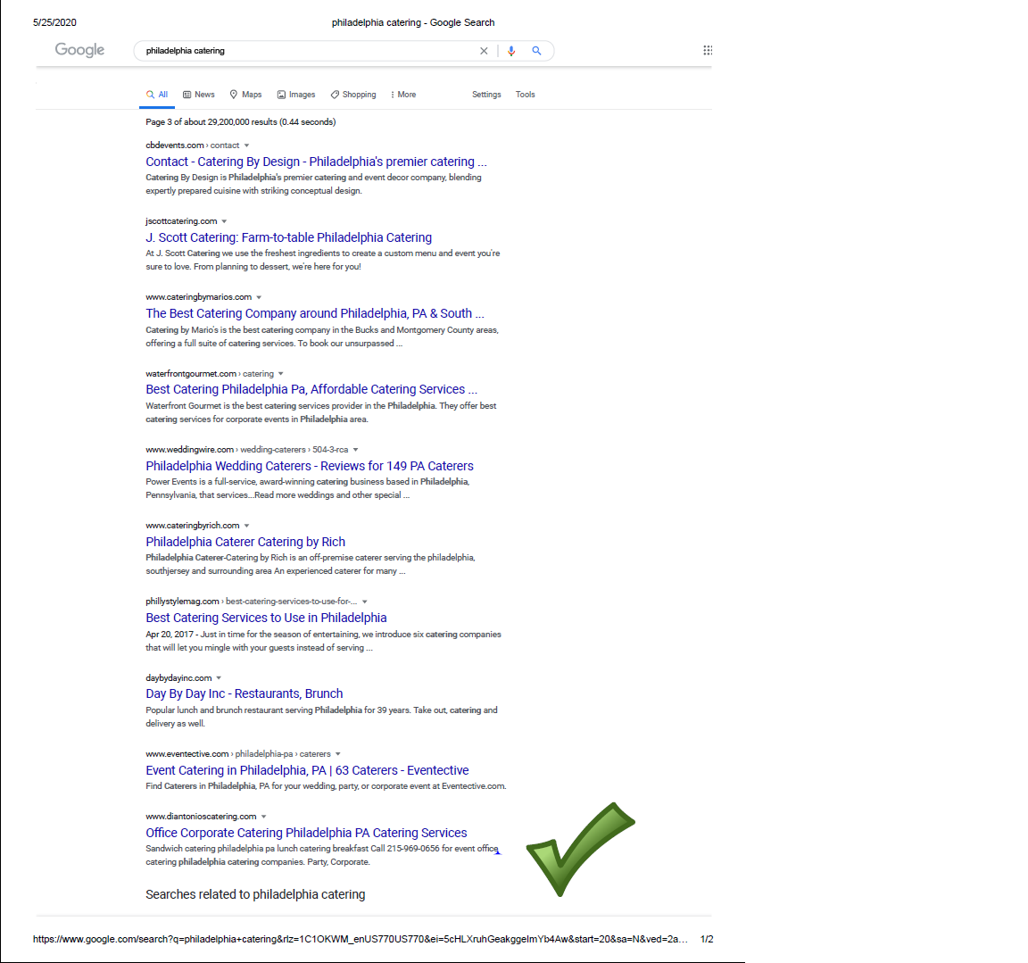Expand dropdown arrow next to jscottcatering.com
Viewport: 1028px width, 963px height.
tap(224, 221)
